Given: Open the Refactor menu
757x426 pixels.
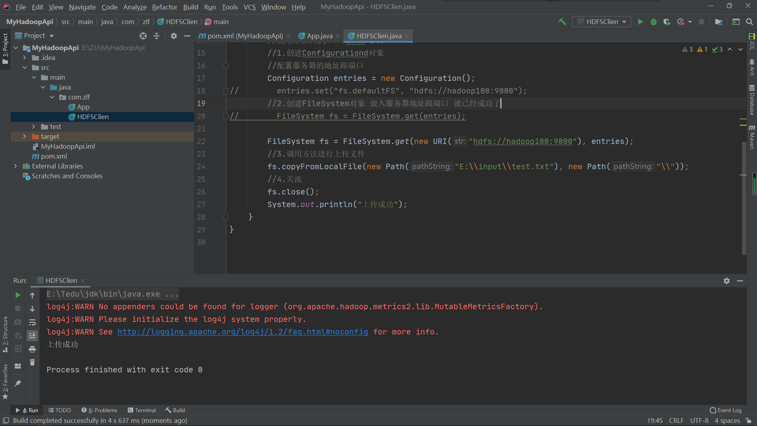Looking at the screenshot, I should pos(164,7).
